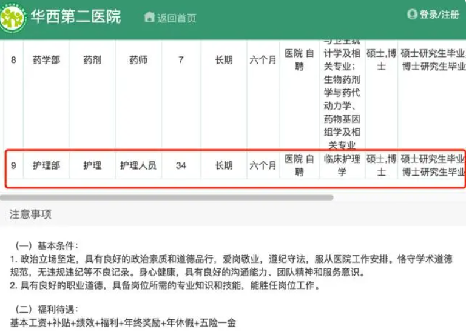
Task: Click the 华西第二医院 site title
Action: point(76,17)
